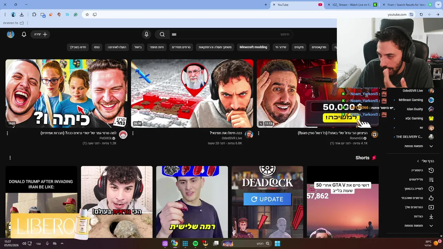
Task: Open the Chrome downloads tray icon
Action: (21, 15)
